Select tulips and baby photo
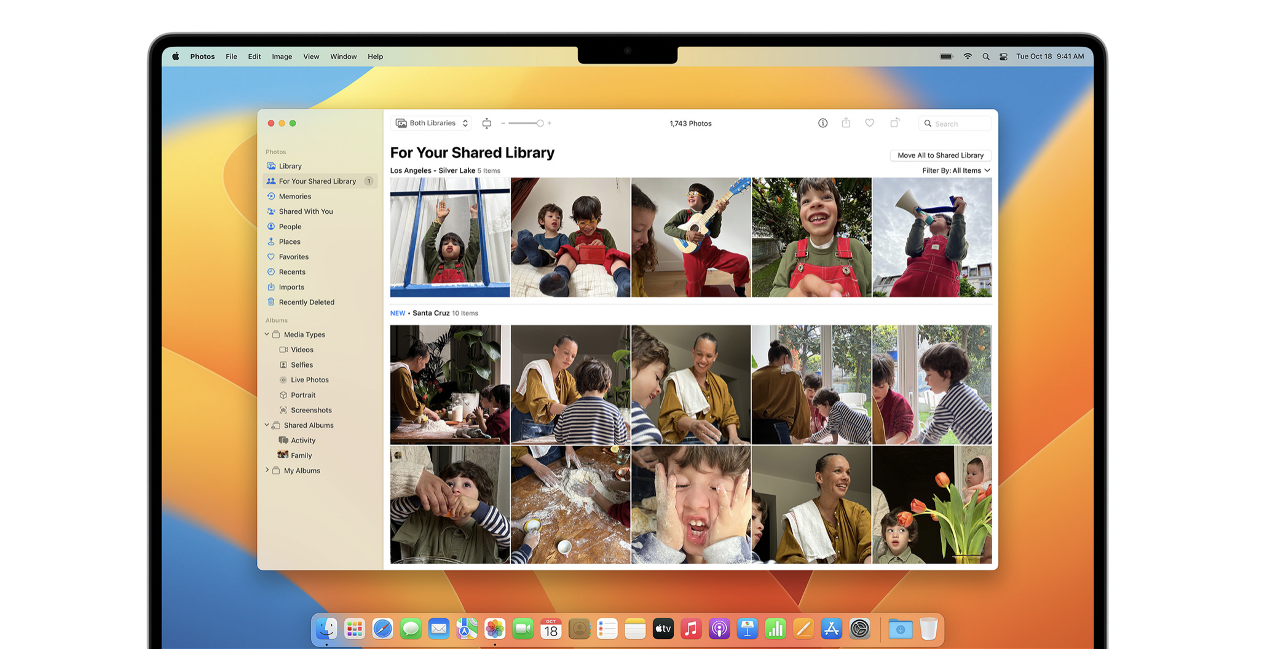 click(x=932, y=505)
